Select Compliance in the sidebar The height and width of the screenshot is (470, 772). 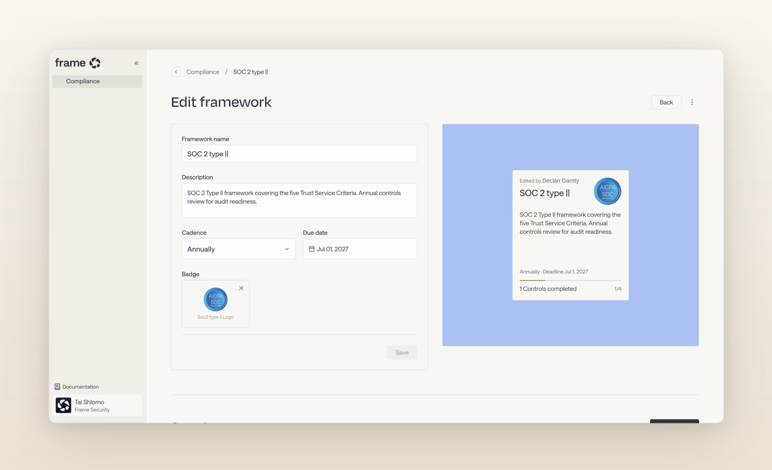97,81
